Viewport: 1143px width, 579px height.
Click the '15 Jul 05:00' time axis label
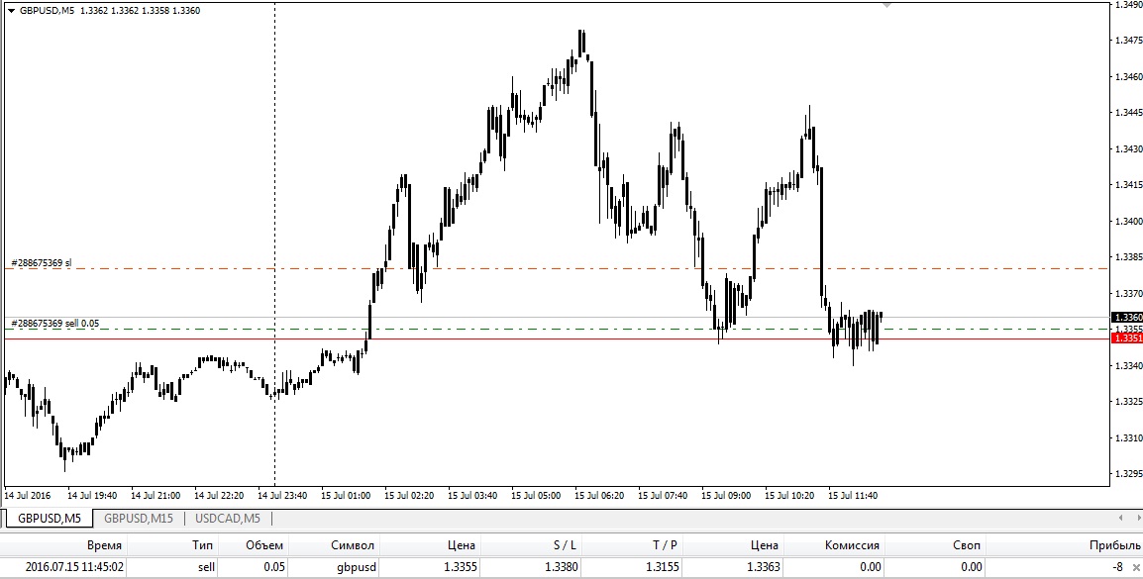(x=536, y=495)
